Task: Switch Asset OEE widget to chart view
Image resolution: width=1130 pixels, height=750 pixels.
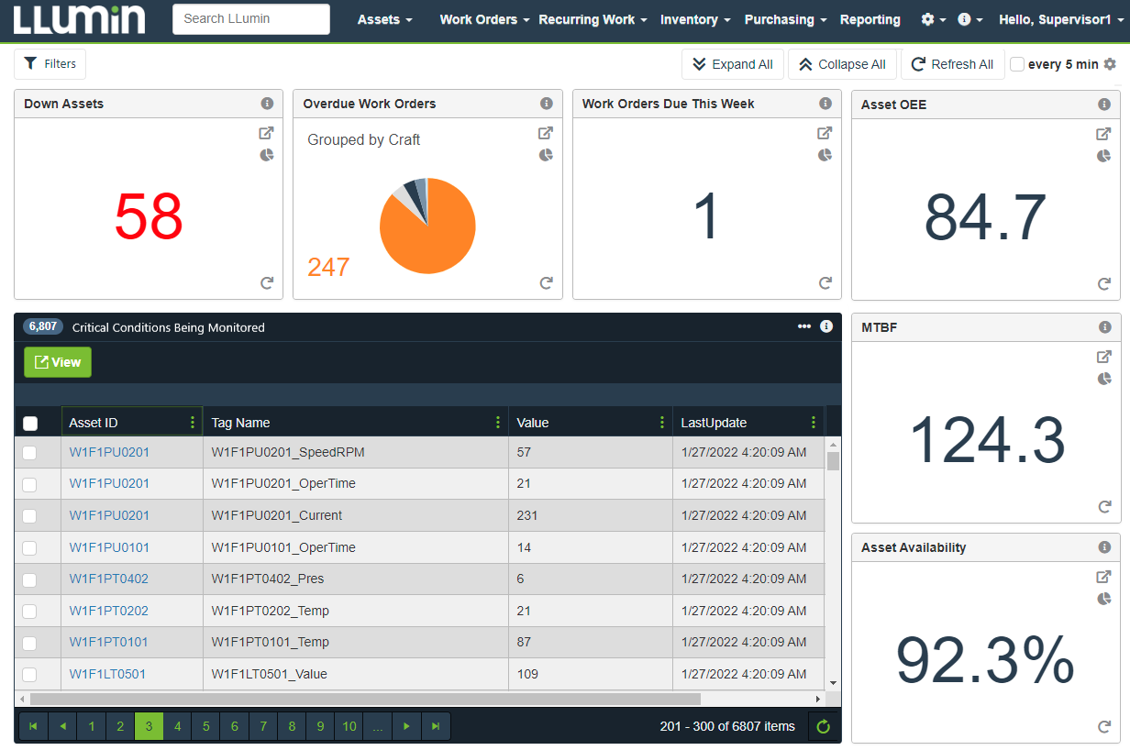Action: point(1104,156)
